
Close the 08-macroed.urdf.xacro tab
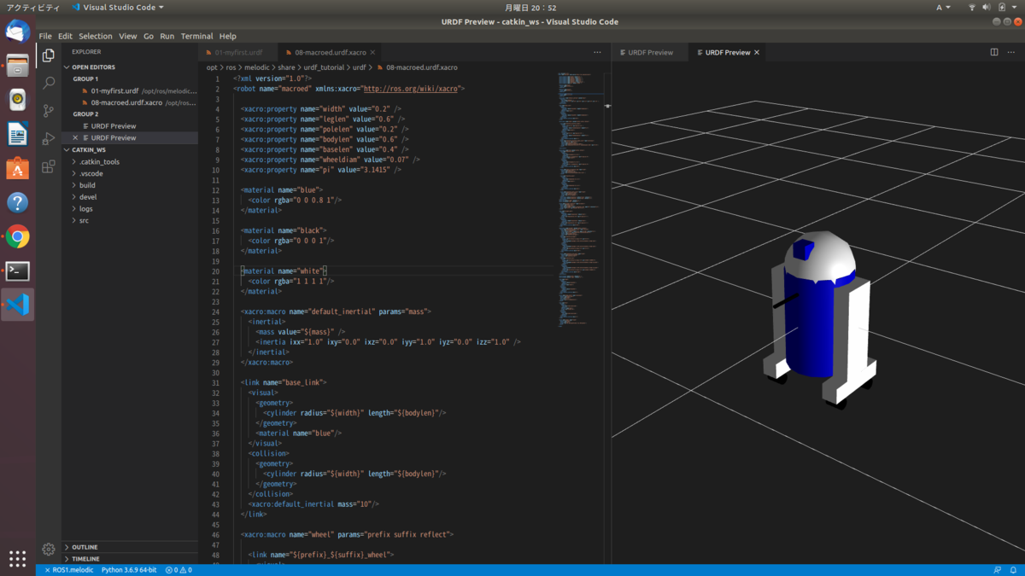(x=372, y=52)
